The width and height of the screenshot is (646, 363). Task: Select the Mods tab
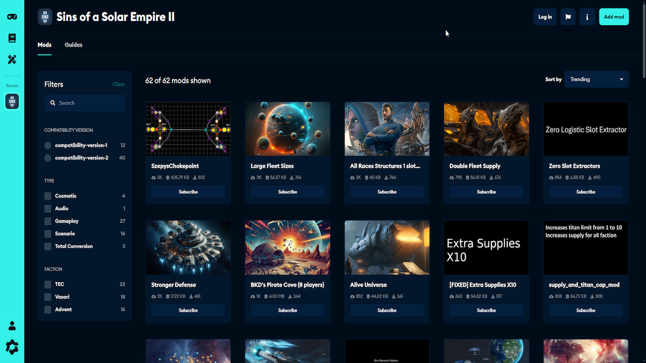point(44,45)
